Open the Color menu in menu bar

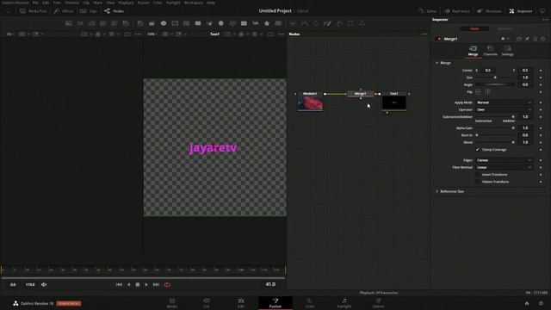tap(158, 3)
